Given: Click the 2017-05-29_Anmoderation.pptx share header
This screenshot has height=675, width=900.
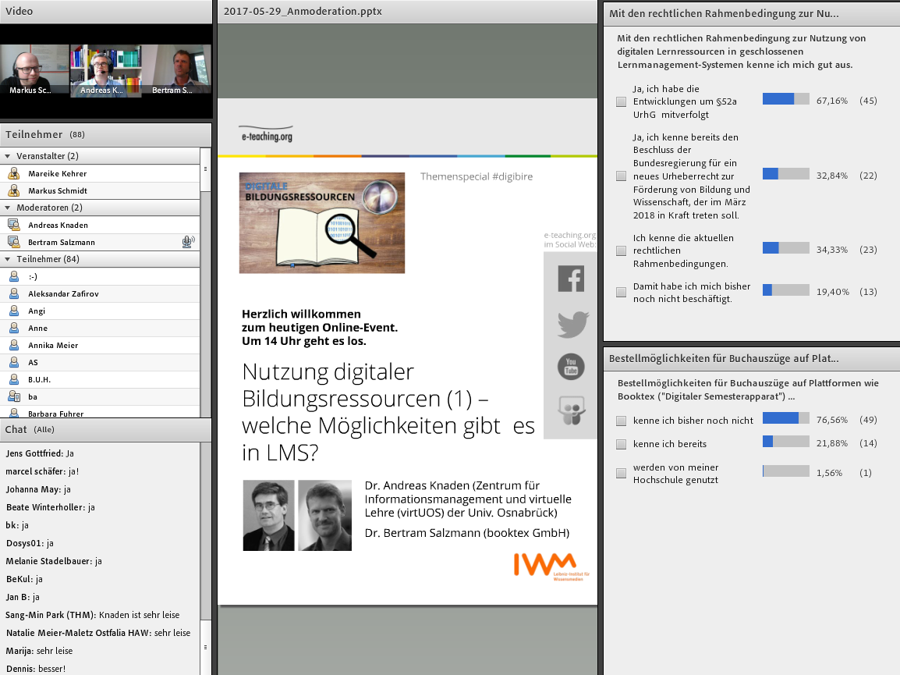Looking at the screenshot, I should [408, 12].
